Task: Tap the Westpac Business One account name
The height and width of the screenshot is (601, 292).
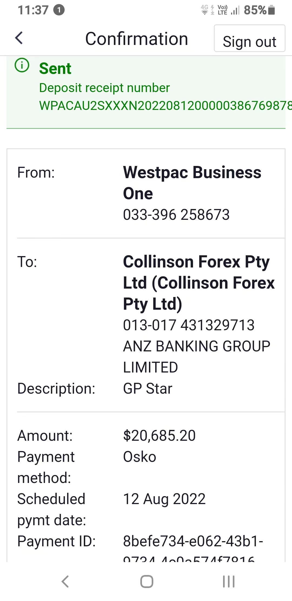Action: 192,183
